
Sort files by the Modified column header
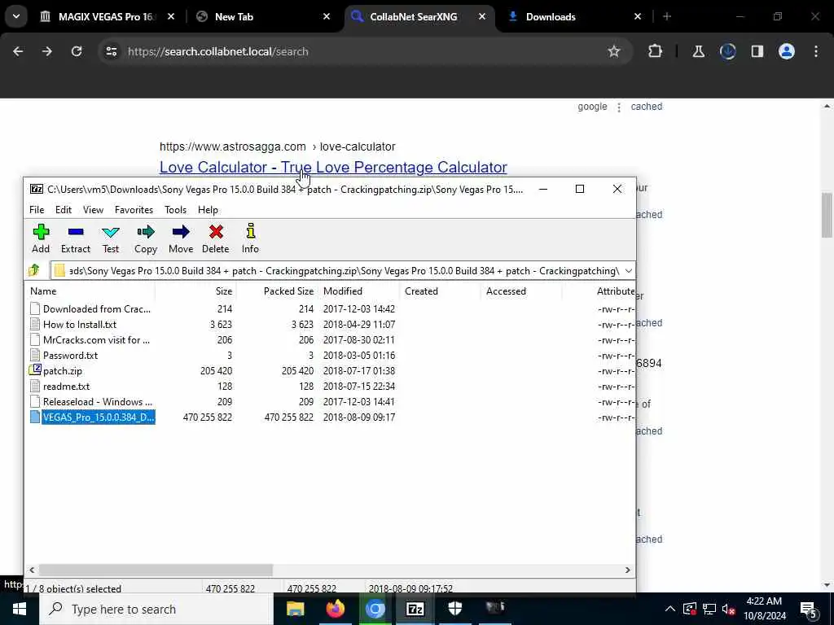[x=359, y=291]
